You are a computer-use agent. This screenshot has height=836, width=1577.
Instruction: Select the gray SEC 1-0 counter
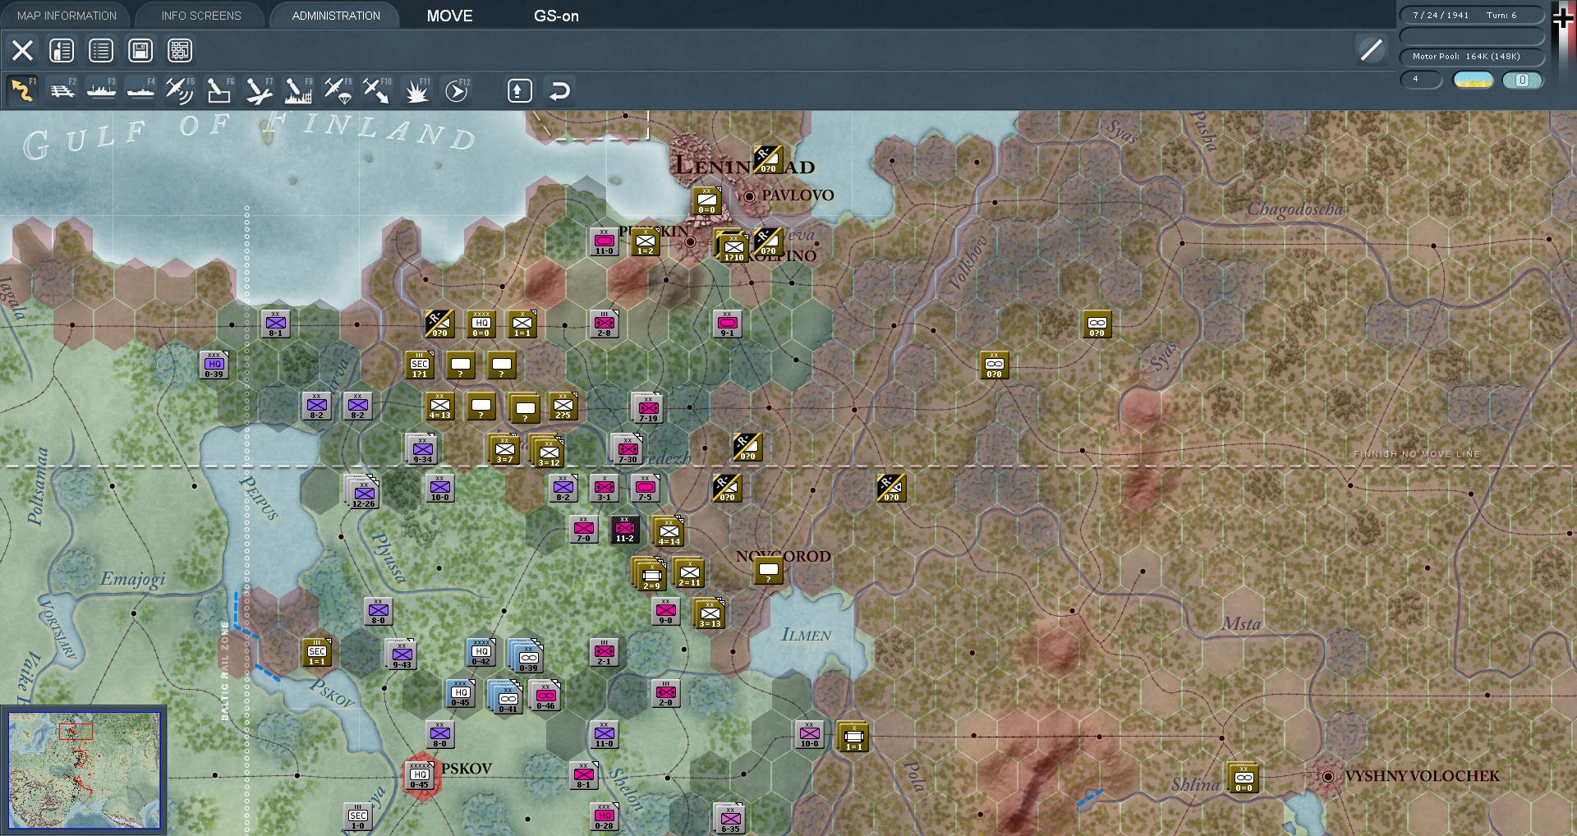tap(357, 816)
